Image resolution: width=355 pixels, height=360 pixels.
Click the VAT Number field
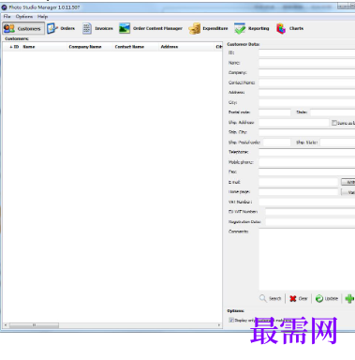306,202
